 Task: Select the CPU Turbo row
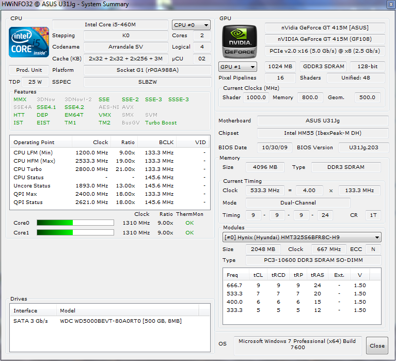pyautogui.click(x=110, y=169)
